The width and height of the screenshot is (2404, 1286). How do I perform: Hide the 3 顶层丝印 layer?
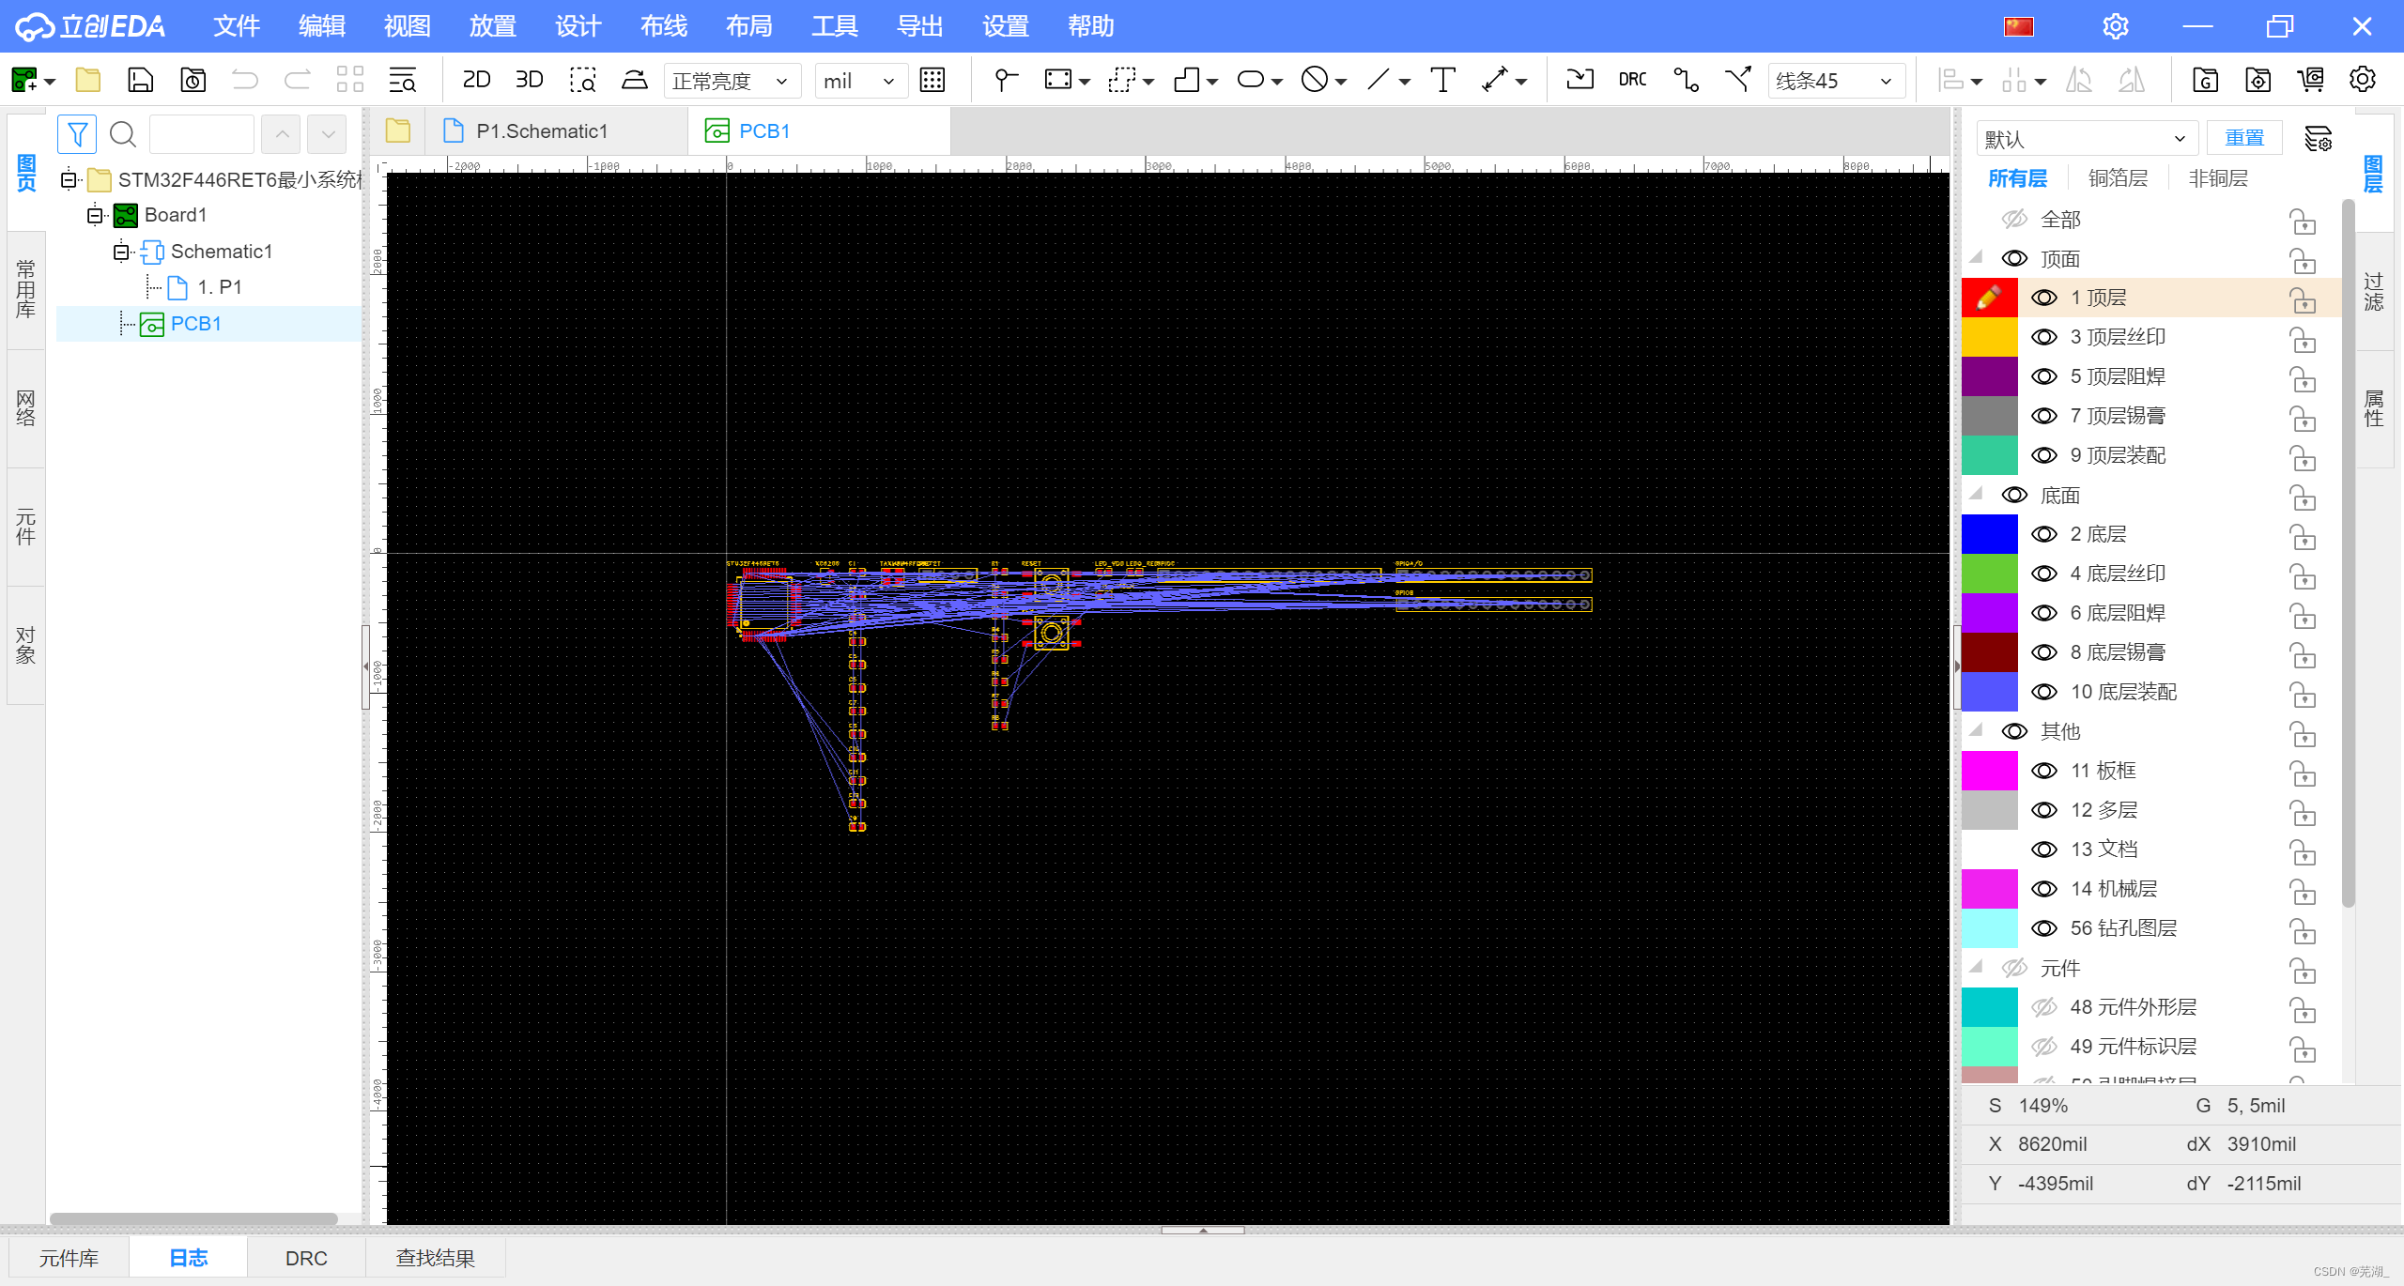coord(2044,338)
